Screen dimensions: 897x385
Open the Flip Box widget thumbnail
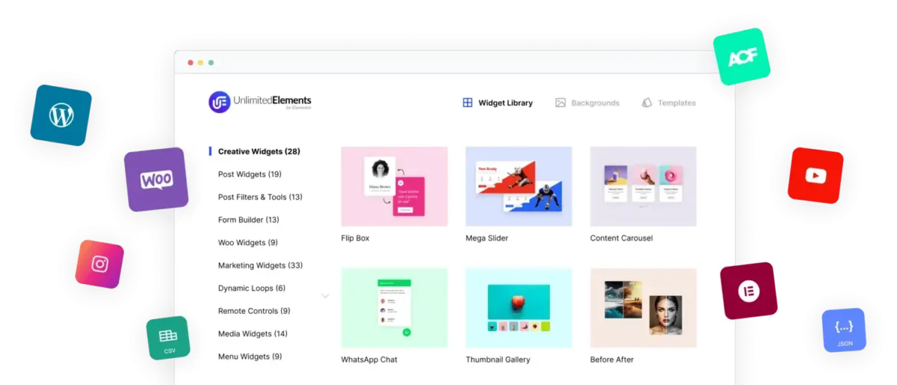point(395,186)
